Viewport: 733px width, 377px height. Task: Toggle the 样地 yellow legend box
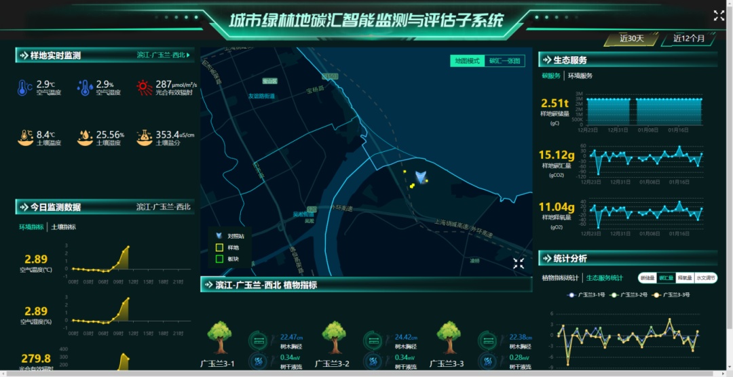coord(219,247)
